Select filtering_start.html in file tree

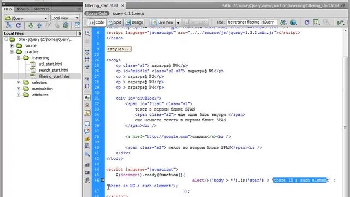click(x=54, y=77)
